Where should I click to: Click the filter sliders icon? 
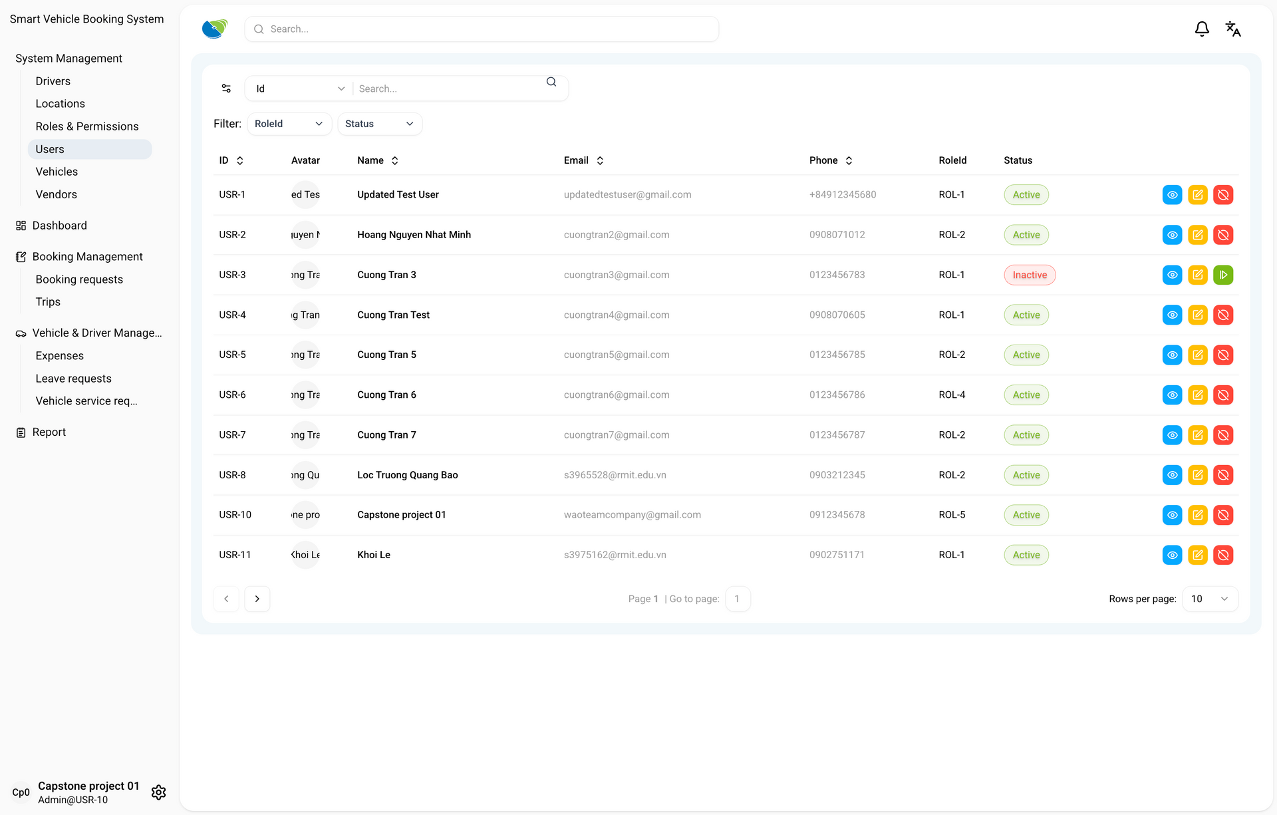click(226, 88)
